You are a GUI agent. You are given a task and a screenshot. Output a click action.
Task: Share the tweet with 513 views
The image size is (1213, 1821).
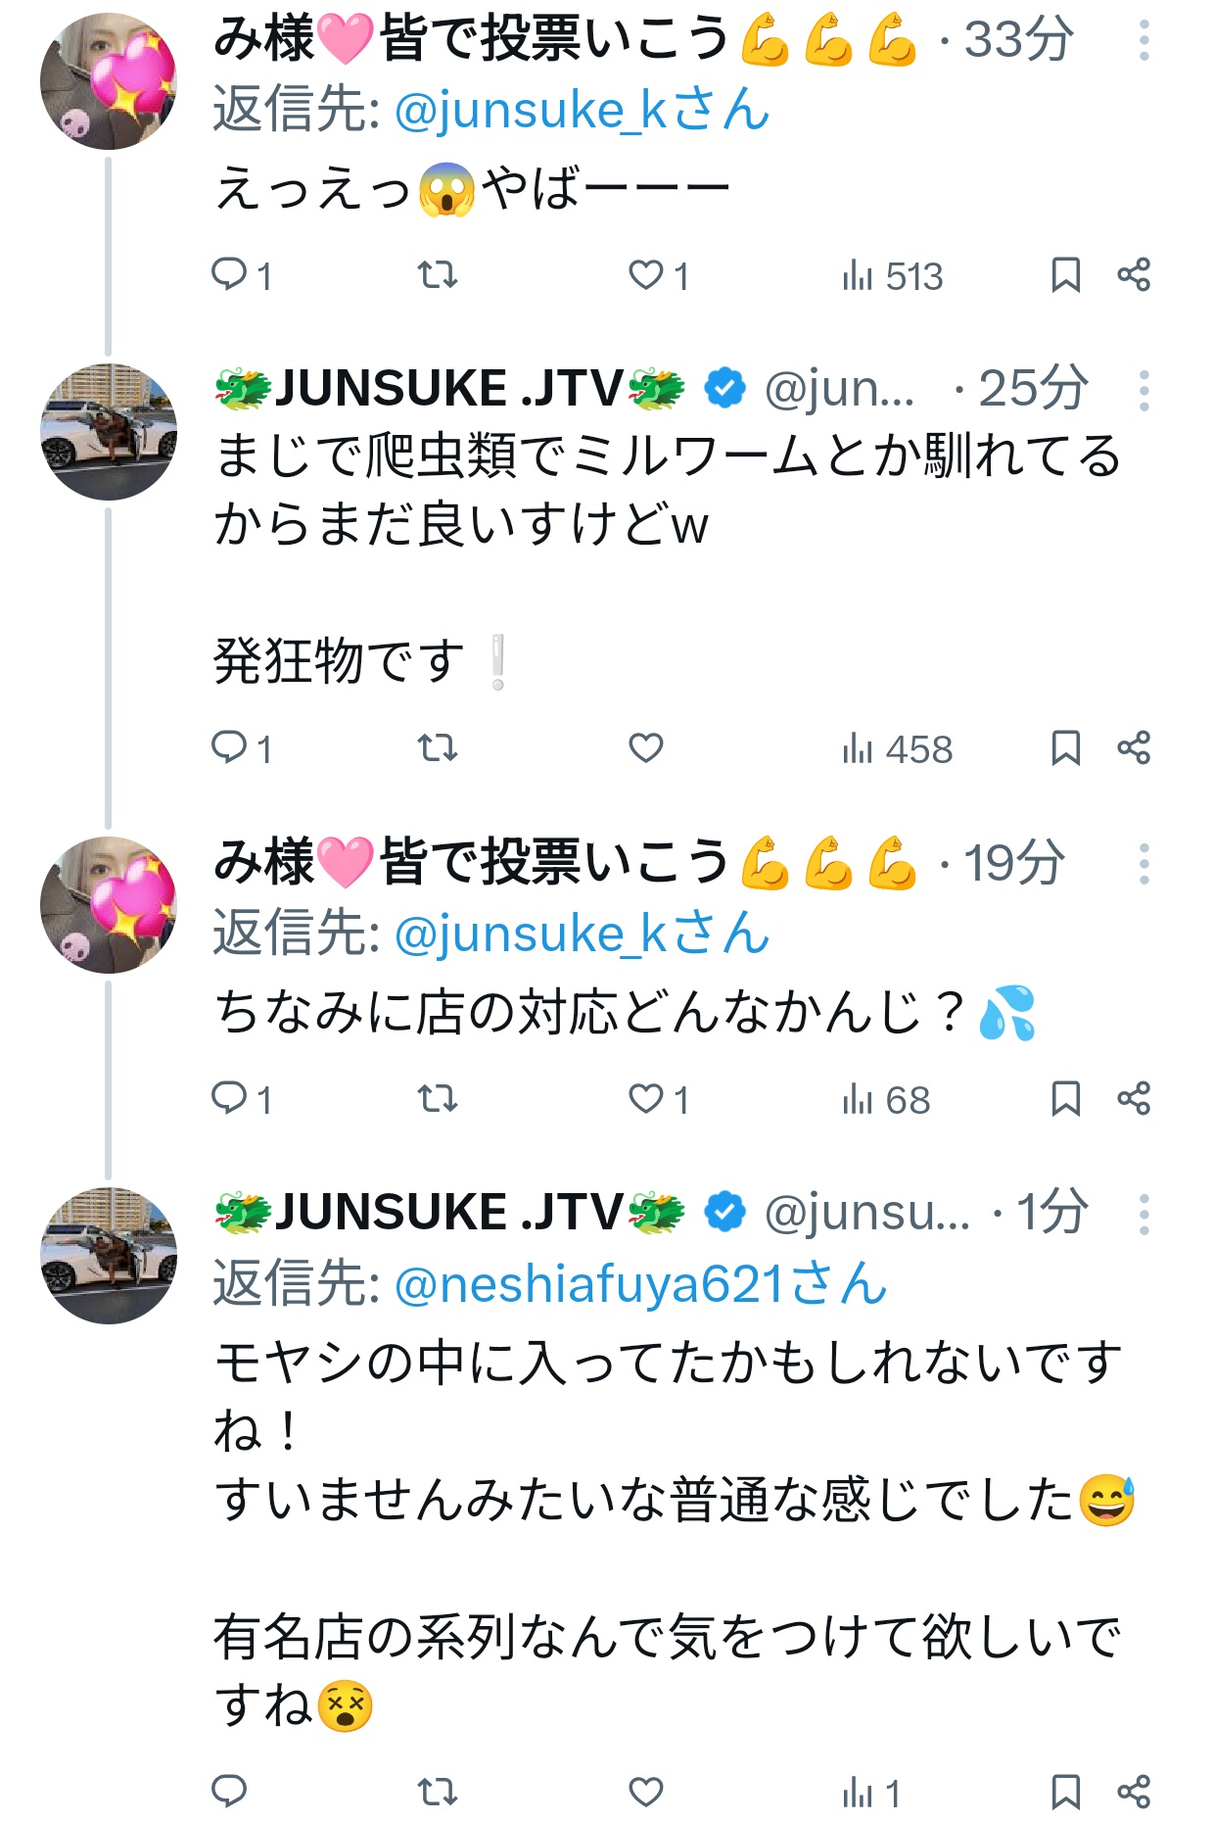click(1134, 275)
